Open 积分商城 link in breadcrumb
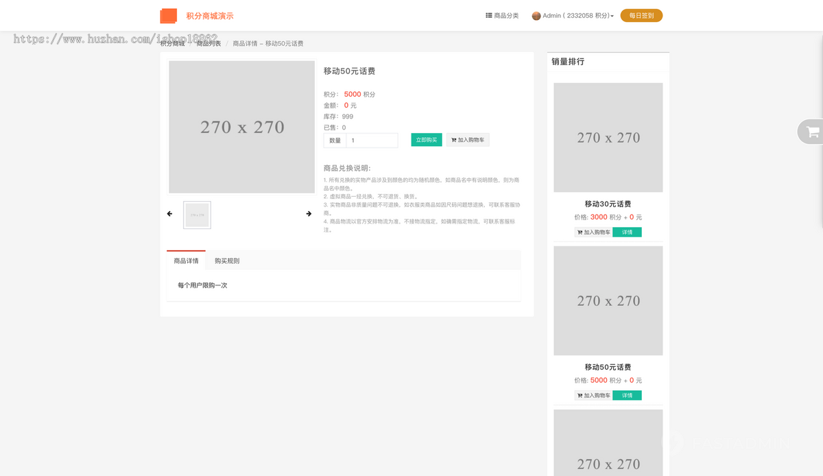823x476 pixels. [172, 42]
